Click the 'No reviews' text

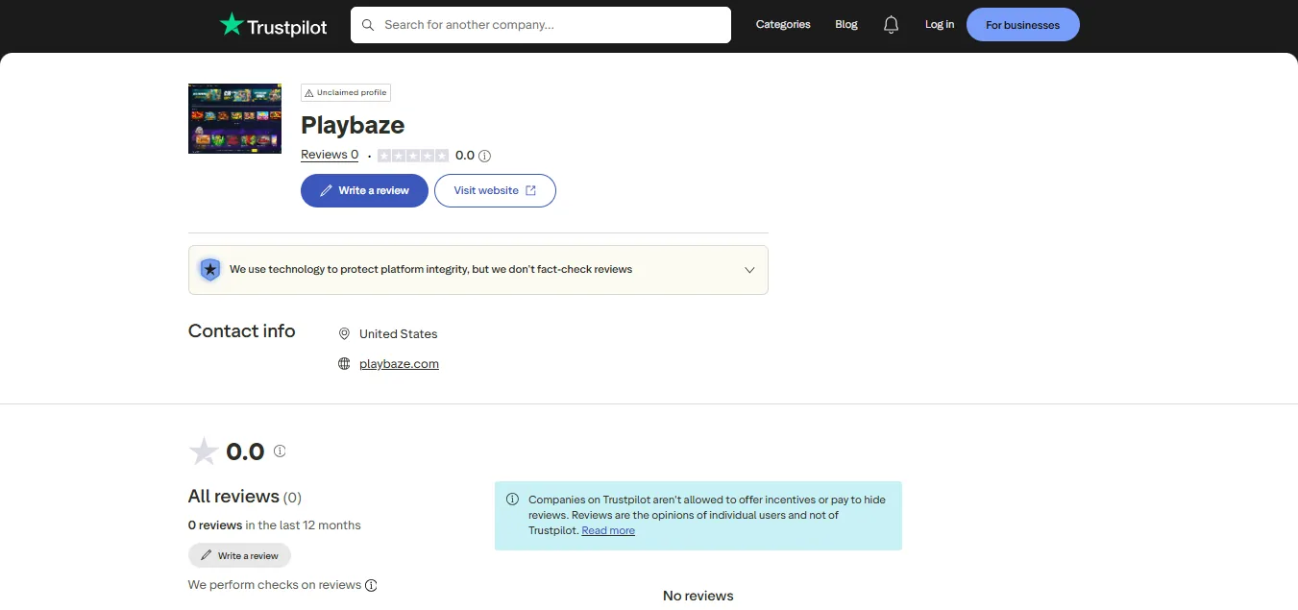coord(698,596)
